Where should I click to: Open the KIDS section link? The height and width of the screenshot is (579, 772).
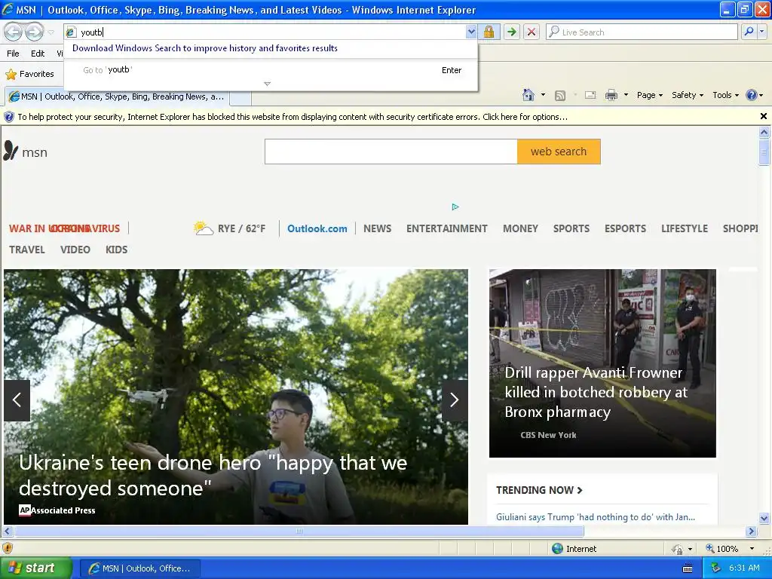[x=117, y=250]
